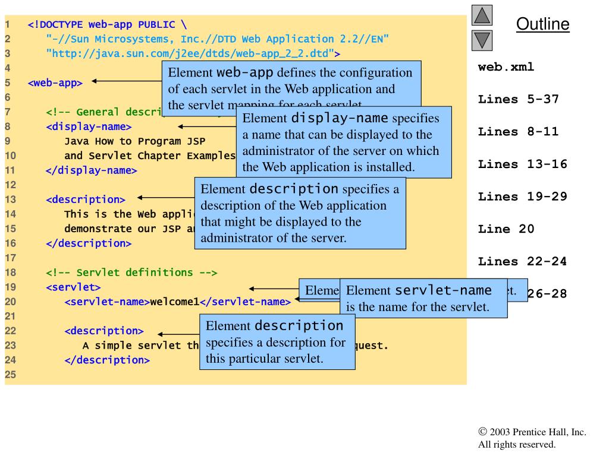609x456 pixels.
Task: Click the up arrow navigation button
Action: pyautogui.click(x=482, y=15)
